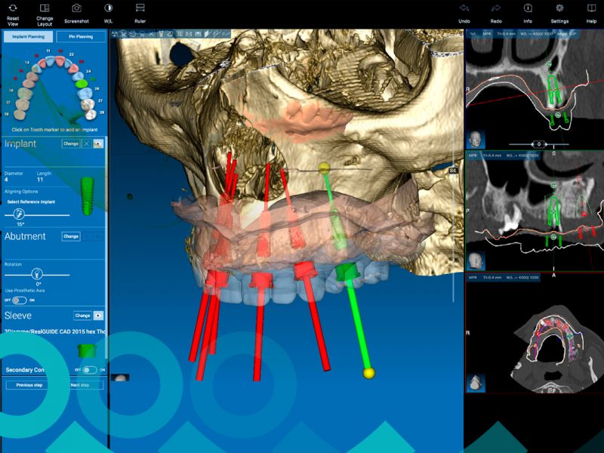The height and width of the screenshot is (453, 604).
Task: Click the head orientation thumbnail in bottom CT view
Action: coord(476,383)
